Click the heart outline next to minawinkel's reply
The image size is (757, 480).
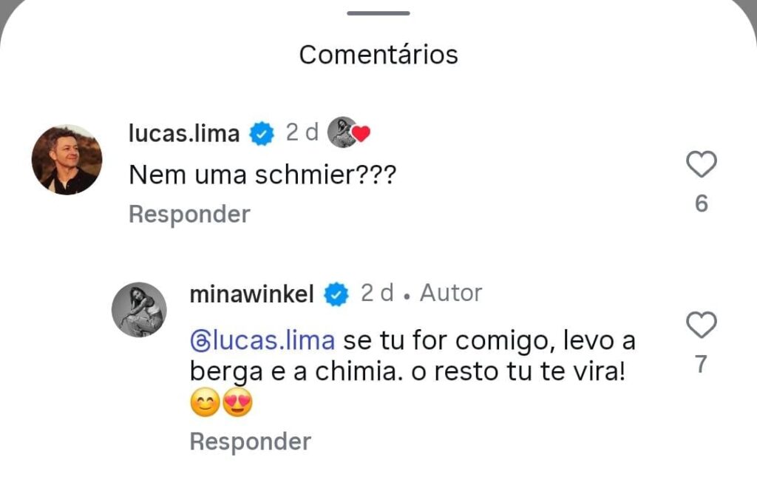702,324
